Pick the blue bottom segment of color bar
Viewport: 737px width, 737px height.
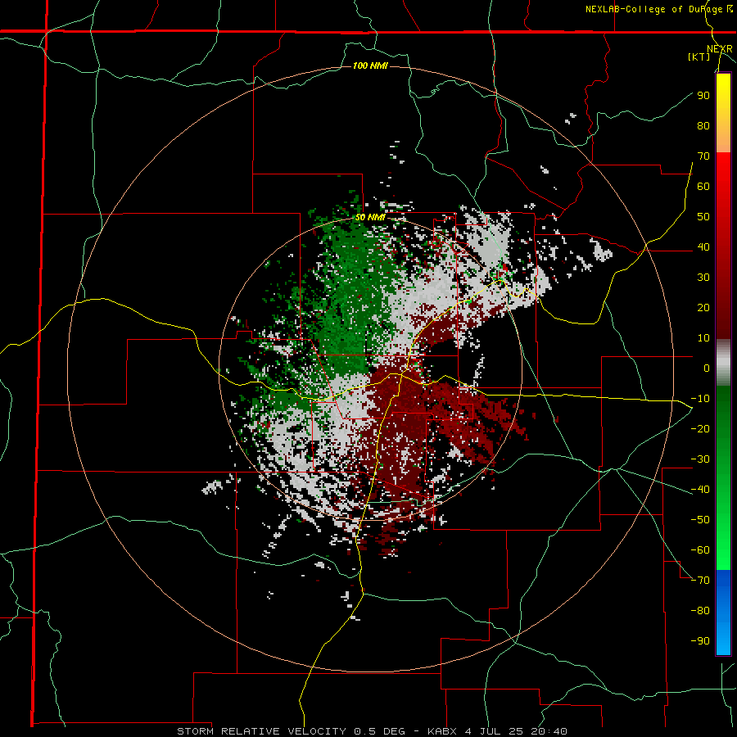pyautogui.click(x=723, y=612)
